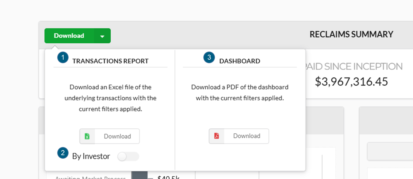Click the $3,967,316.45 paid amount
The image size is (413, 179).
point(351,82)
